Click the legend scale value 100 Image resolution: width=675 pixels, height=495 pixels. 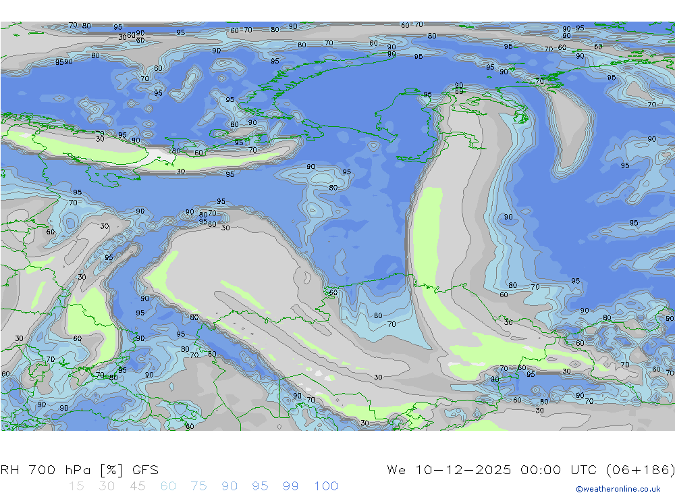click(x=326, y=486)
